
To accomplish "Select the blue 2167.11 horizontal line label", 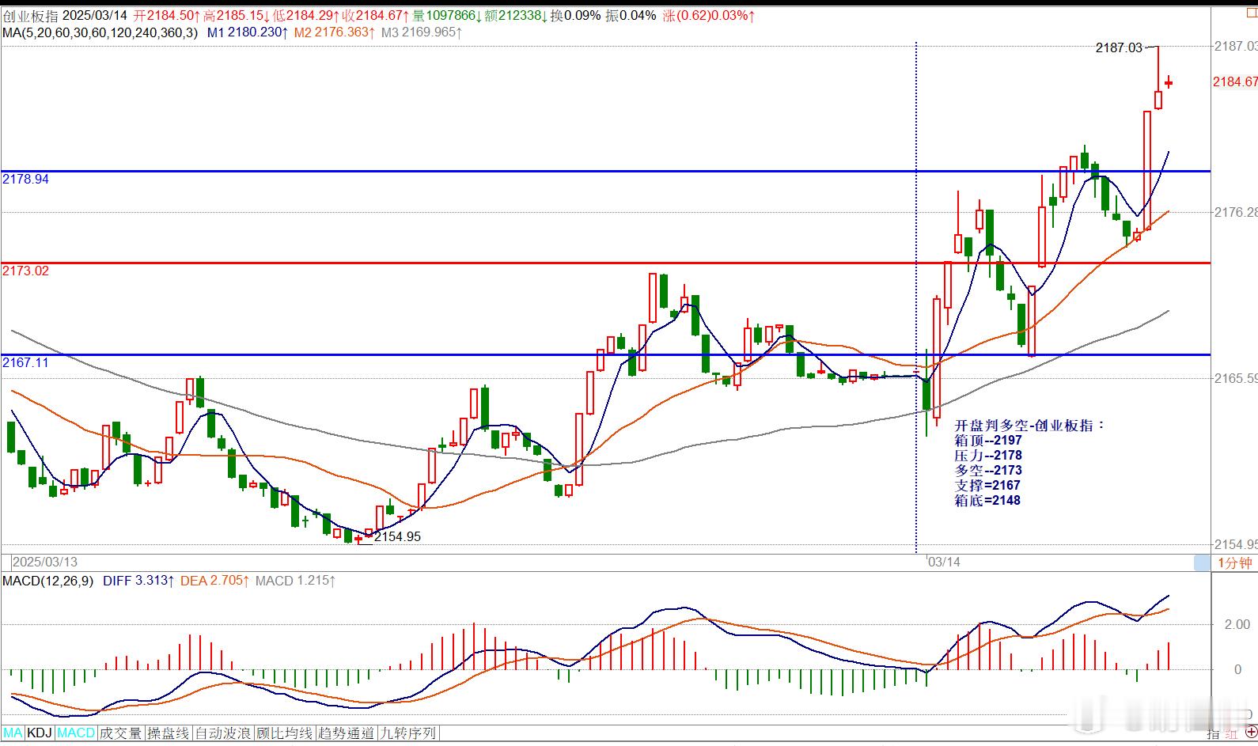I will click(25, 362).
